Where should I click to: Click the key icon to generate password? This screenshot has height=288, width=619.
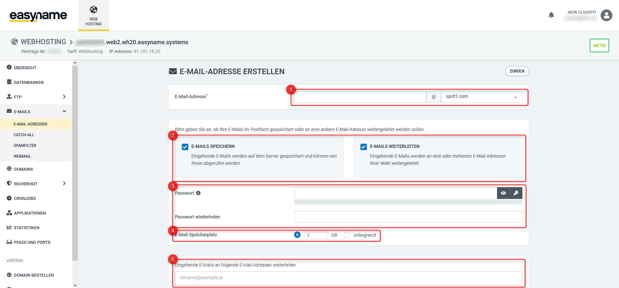[x=516, y=193]
